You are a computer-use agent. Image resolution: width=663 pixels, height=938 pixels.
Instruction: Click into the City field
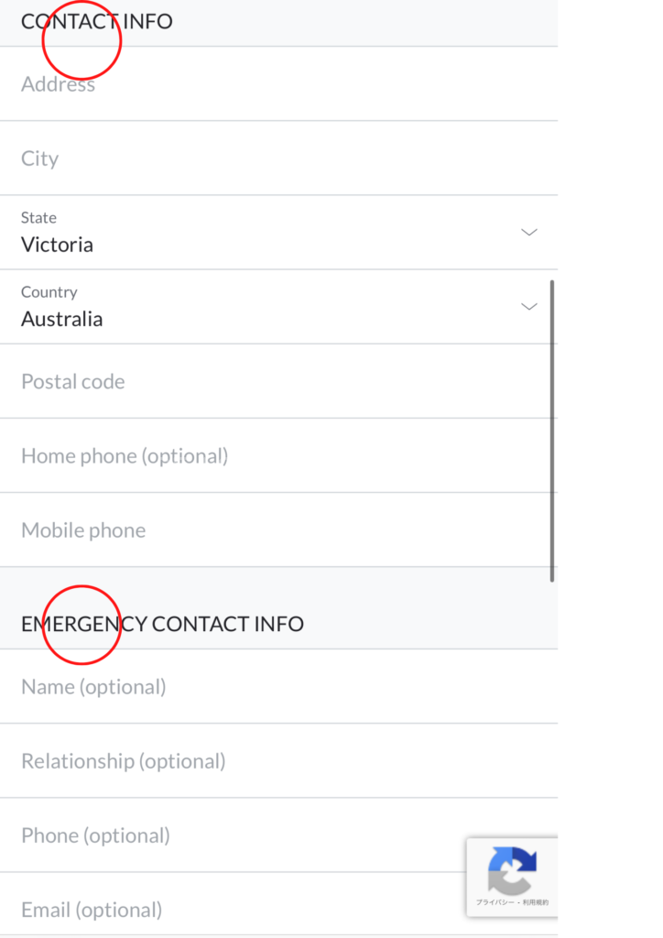275,158
